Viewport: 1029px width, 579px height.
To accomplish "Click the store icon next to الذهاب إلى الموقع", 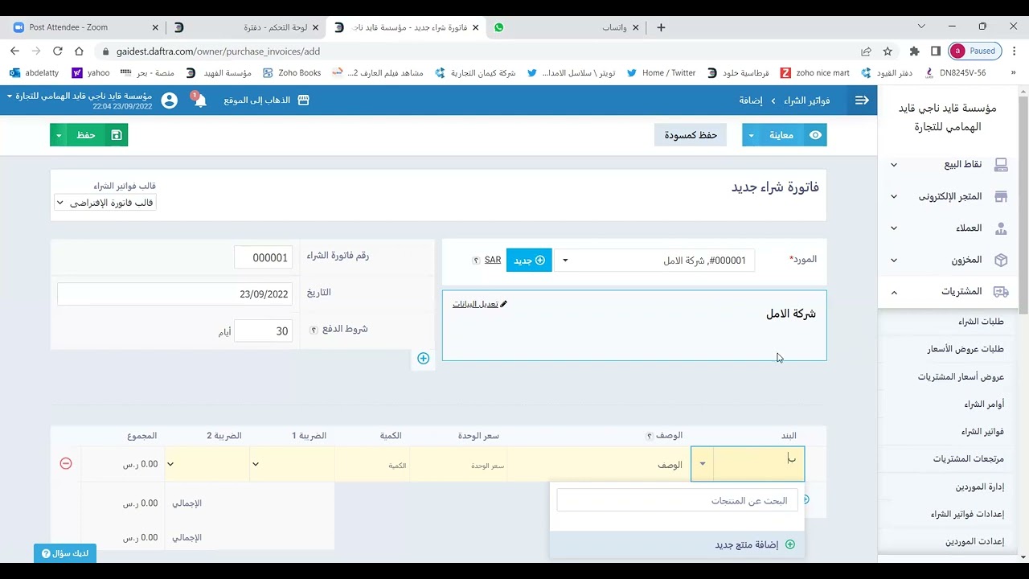I will tap(303, 101).
